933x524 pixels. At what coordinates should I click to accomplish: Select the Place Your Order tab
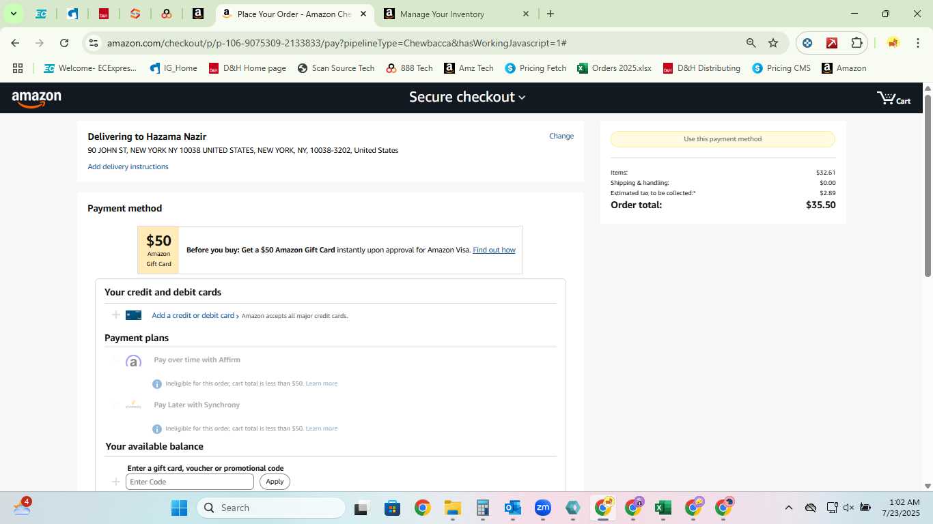295,14
